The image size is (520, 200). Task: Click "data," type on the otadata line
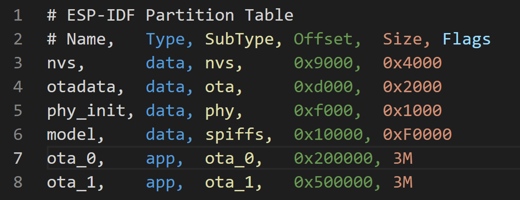click(170, 87)
